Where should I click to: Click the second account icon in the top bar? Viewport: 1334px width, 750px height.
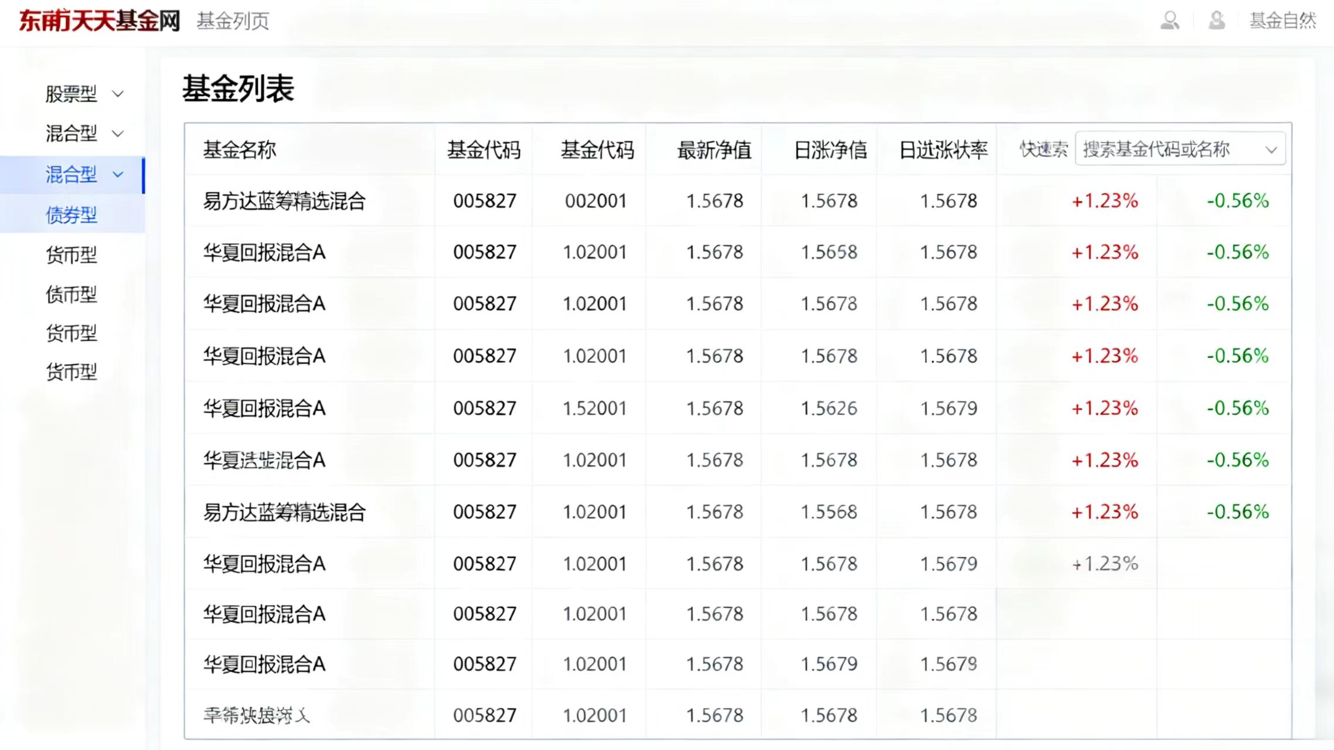click(x=1216, y=21)
